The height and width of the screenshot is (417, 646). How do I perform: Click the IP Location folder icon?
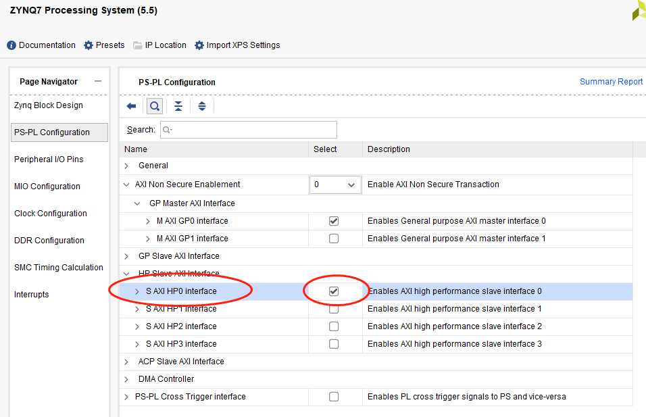[138, 45]
